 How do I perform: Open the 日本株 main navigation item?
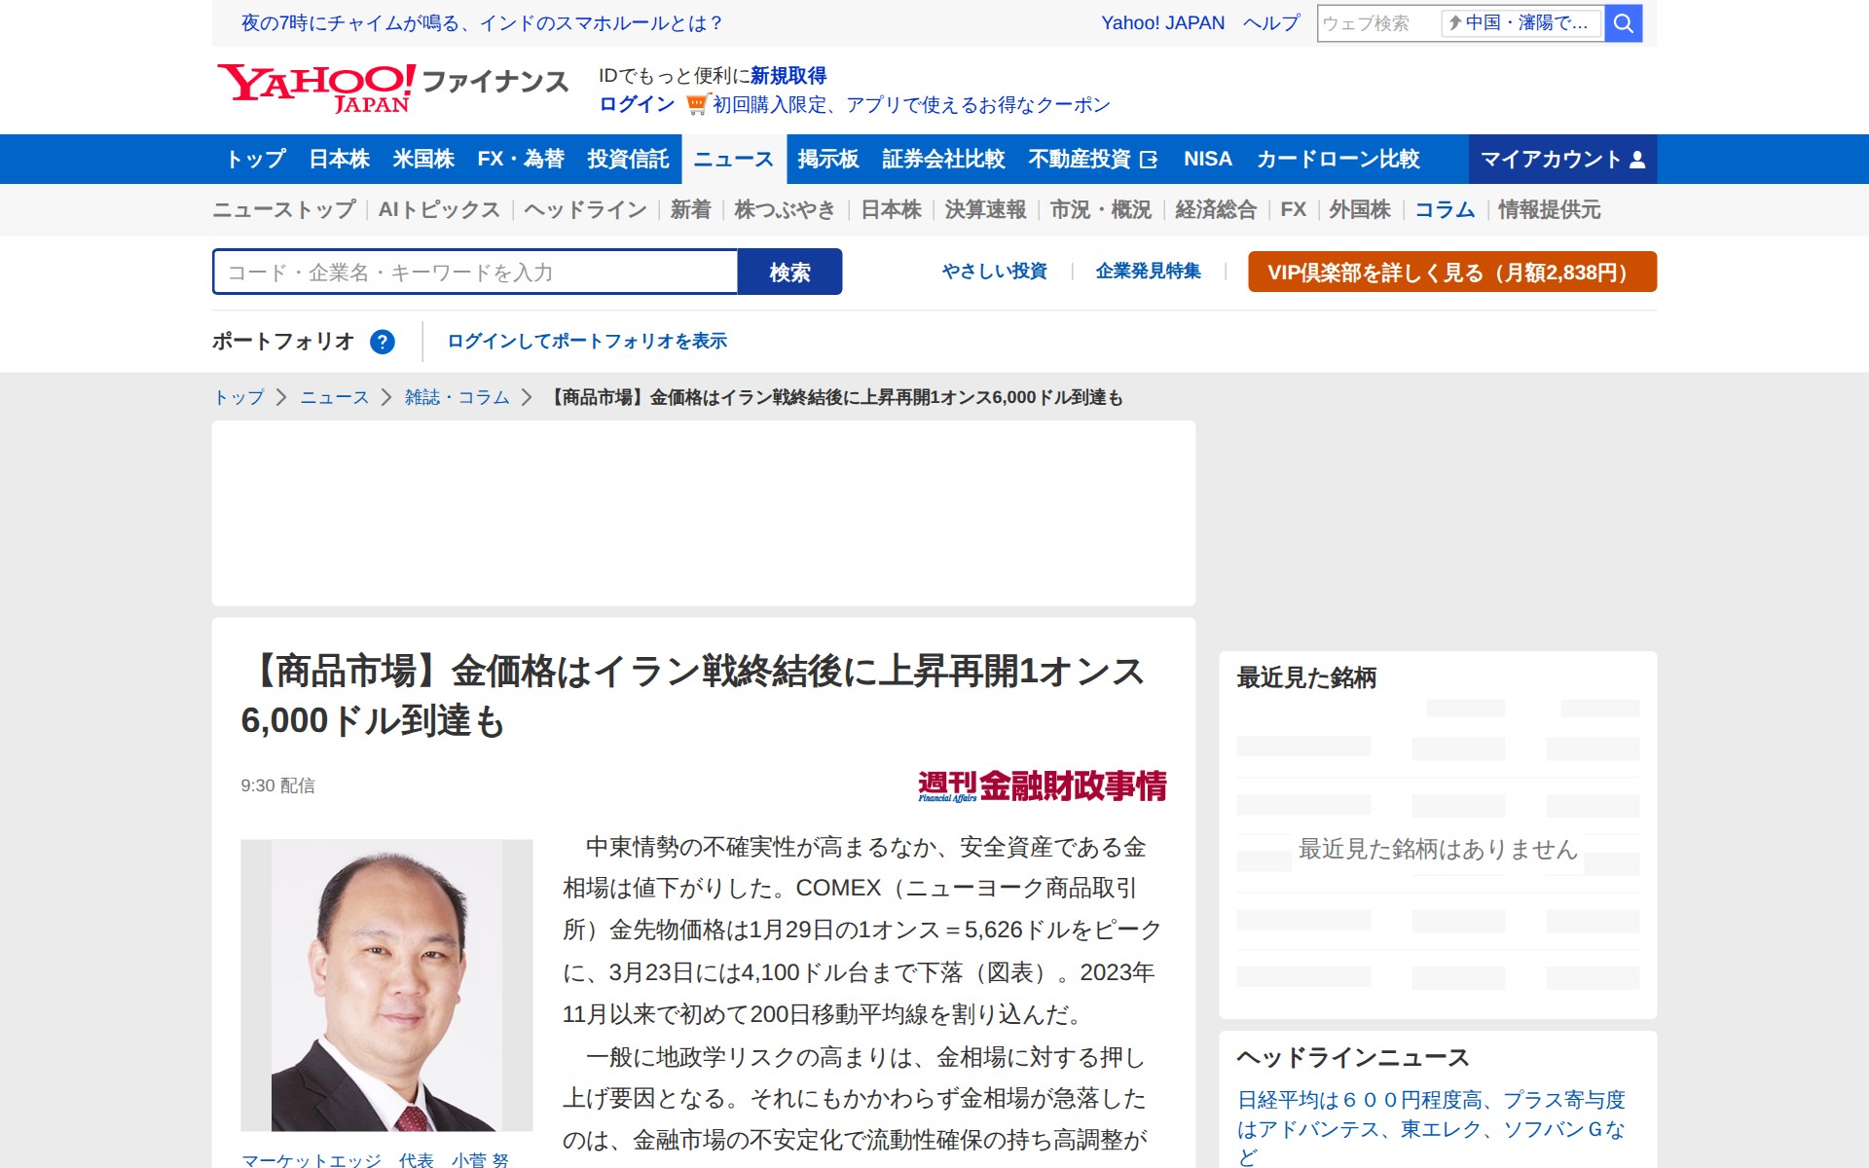coord(339,160)
